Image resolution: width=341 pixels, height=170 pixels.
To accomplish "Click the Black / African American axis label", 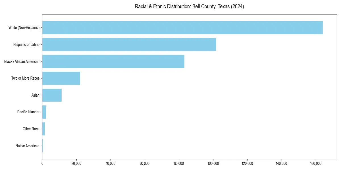I will tap(22, 61).
